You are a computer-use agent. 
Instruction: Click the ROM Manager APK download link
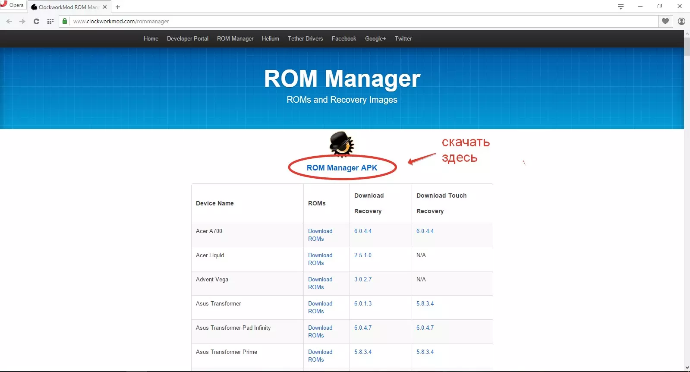click(x=342, y=168)
